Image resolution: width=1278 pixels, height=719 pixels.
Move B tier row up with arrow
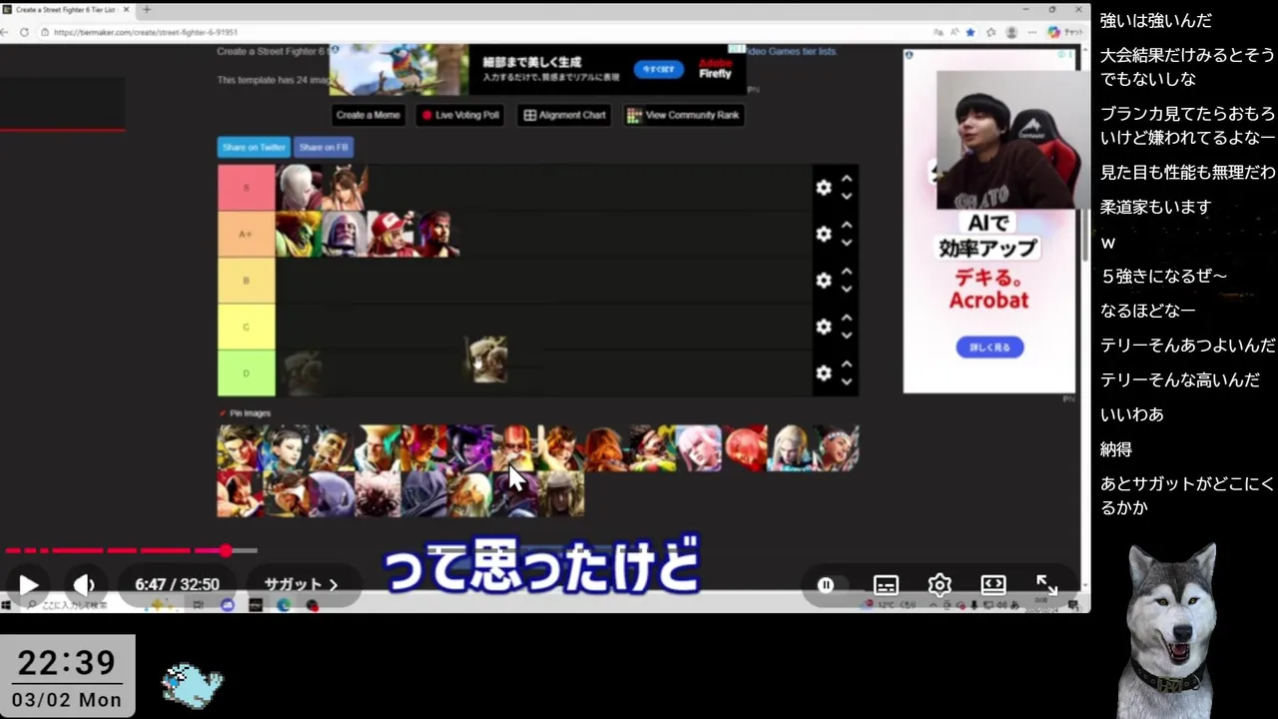847,272
